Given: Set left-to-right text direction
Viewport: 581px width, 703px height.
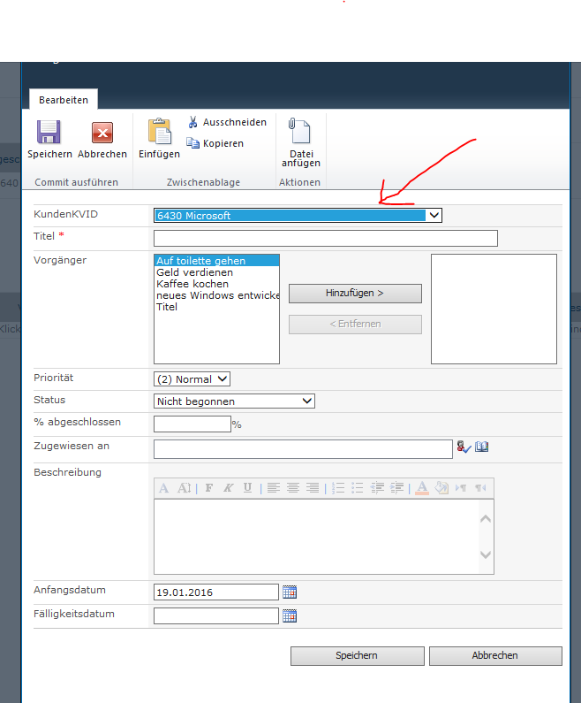Looking at the screenshot, I should [461, 488].
